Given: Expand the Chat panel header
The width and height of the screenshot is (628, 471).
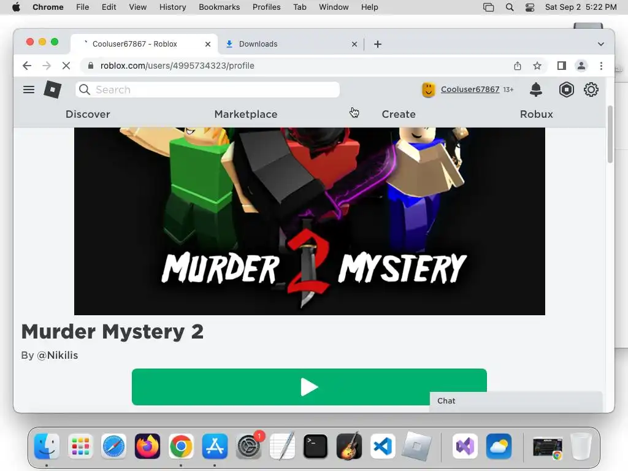Looking at the screenshot, I should tap(516, 401).
